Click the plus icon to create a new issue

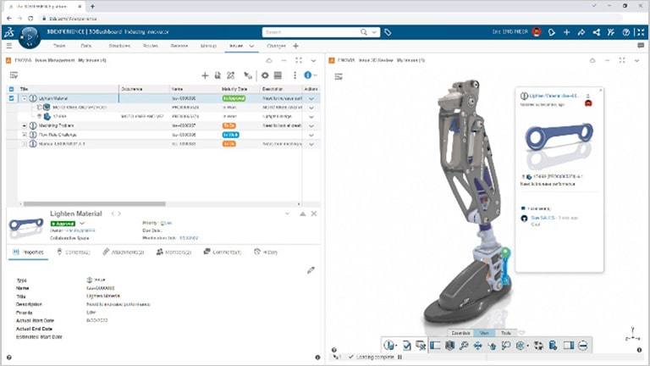point(204,75)
